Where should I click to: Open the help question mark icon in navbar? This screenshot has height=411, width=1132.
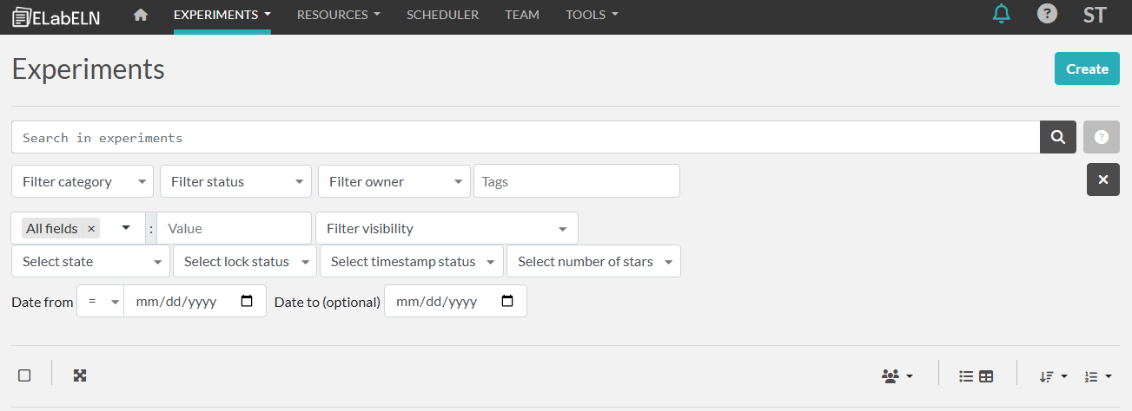click(x=1048, y=14)
